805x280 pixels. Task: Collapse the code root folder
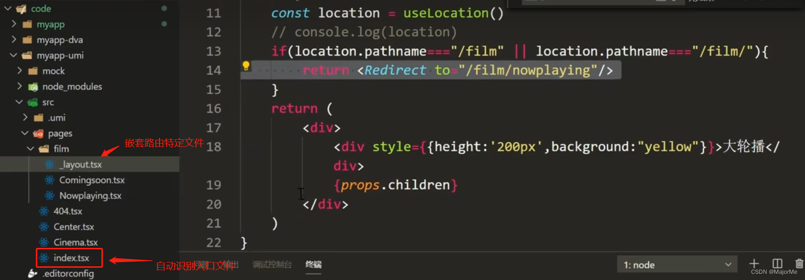[x=8, y=8]
